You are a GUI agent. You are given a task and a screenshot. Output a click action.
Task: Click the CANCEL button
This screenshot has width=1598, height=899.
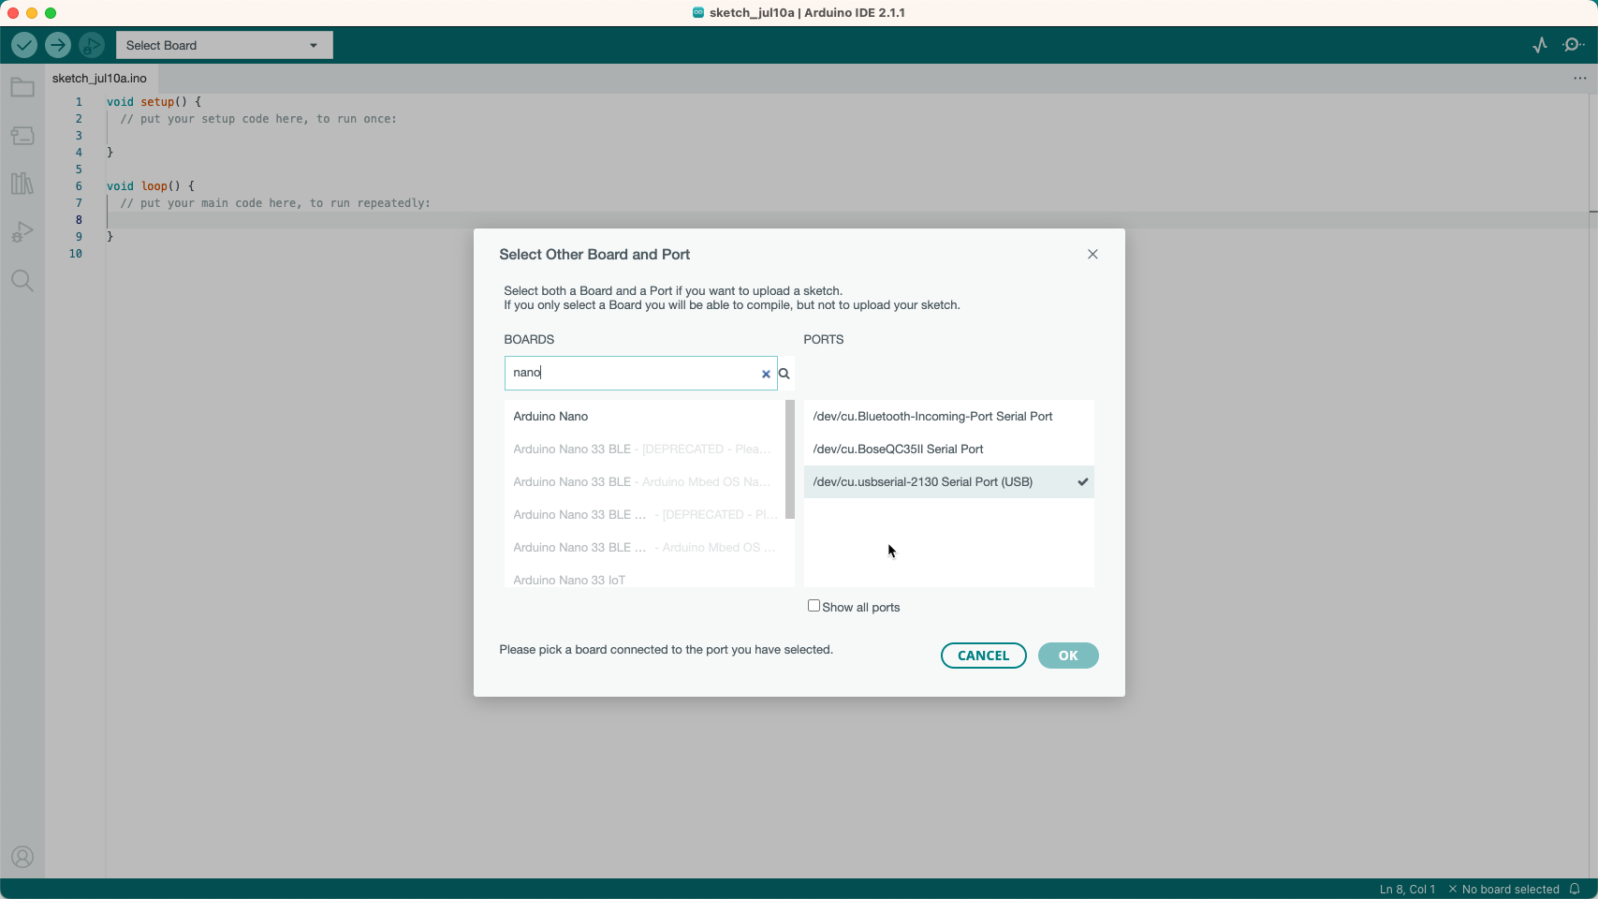[x=983, y=656]
